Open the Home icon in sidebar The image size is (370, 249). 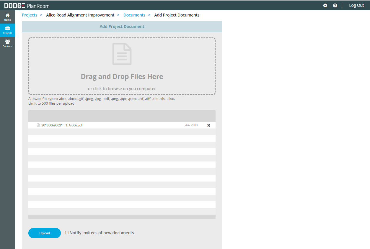point(7,16)
